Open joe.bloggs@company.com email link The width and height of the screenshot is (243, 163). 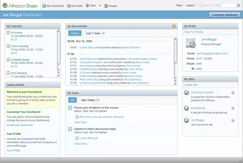click(x=212, y=54)
